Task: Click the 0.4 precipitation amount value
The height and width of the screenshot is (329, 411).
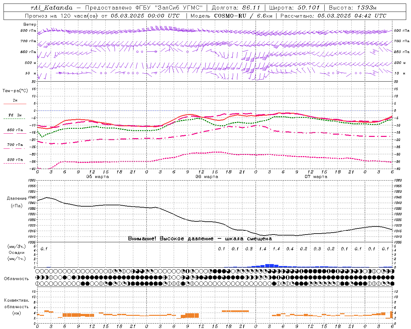Action: [290, 249]
